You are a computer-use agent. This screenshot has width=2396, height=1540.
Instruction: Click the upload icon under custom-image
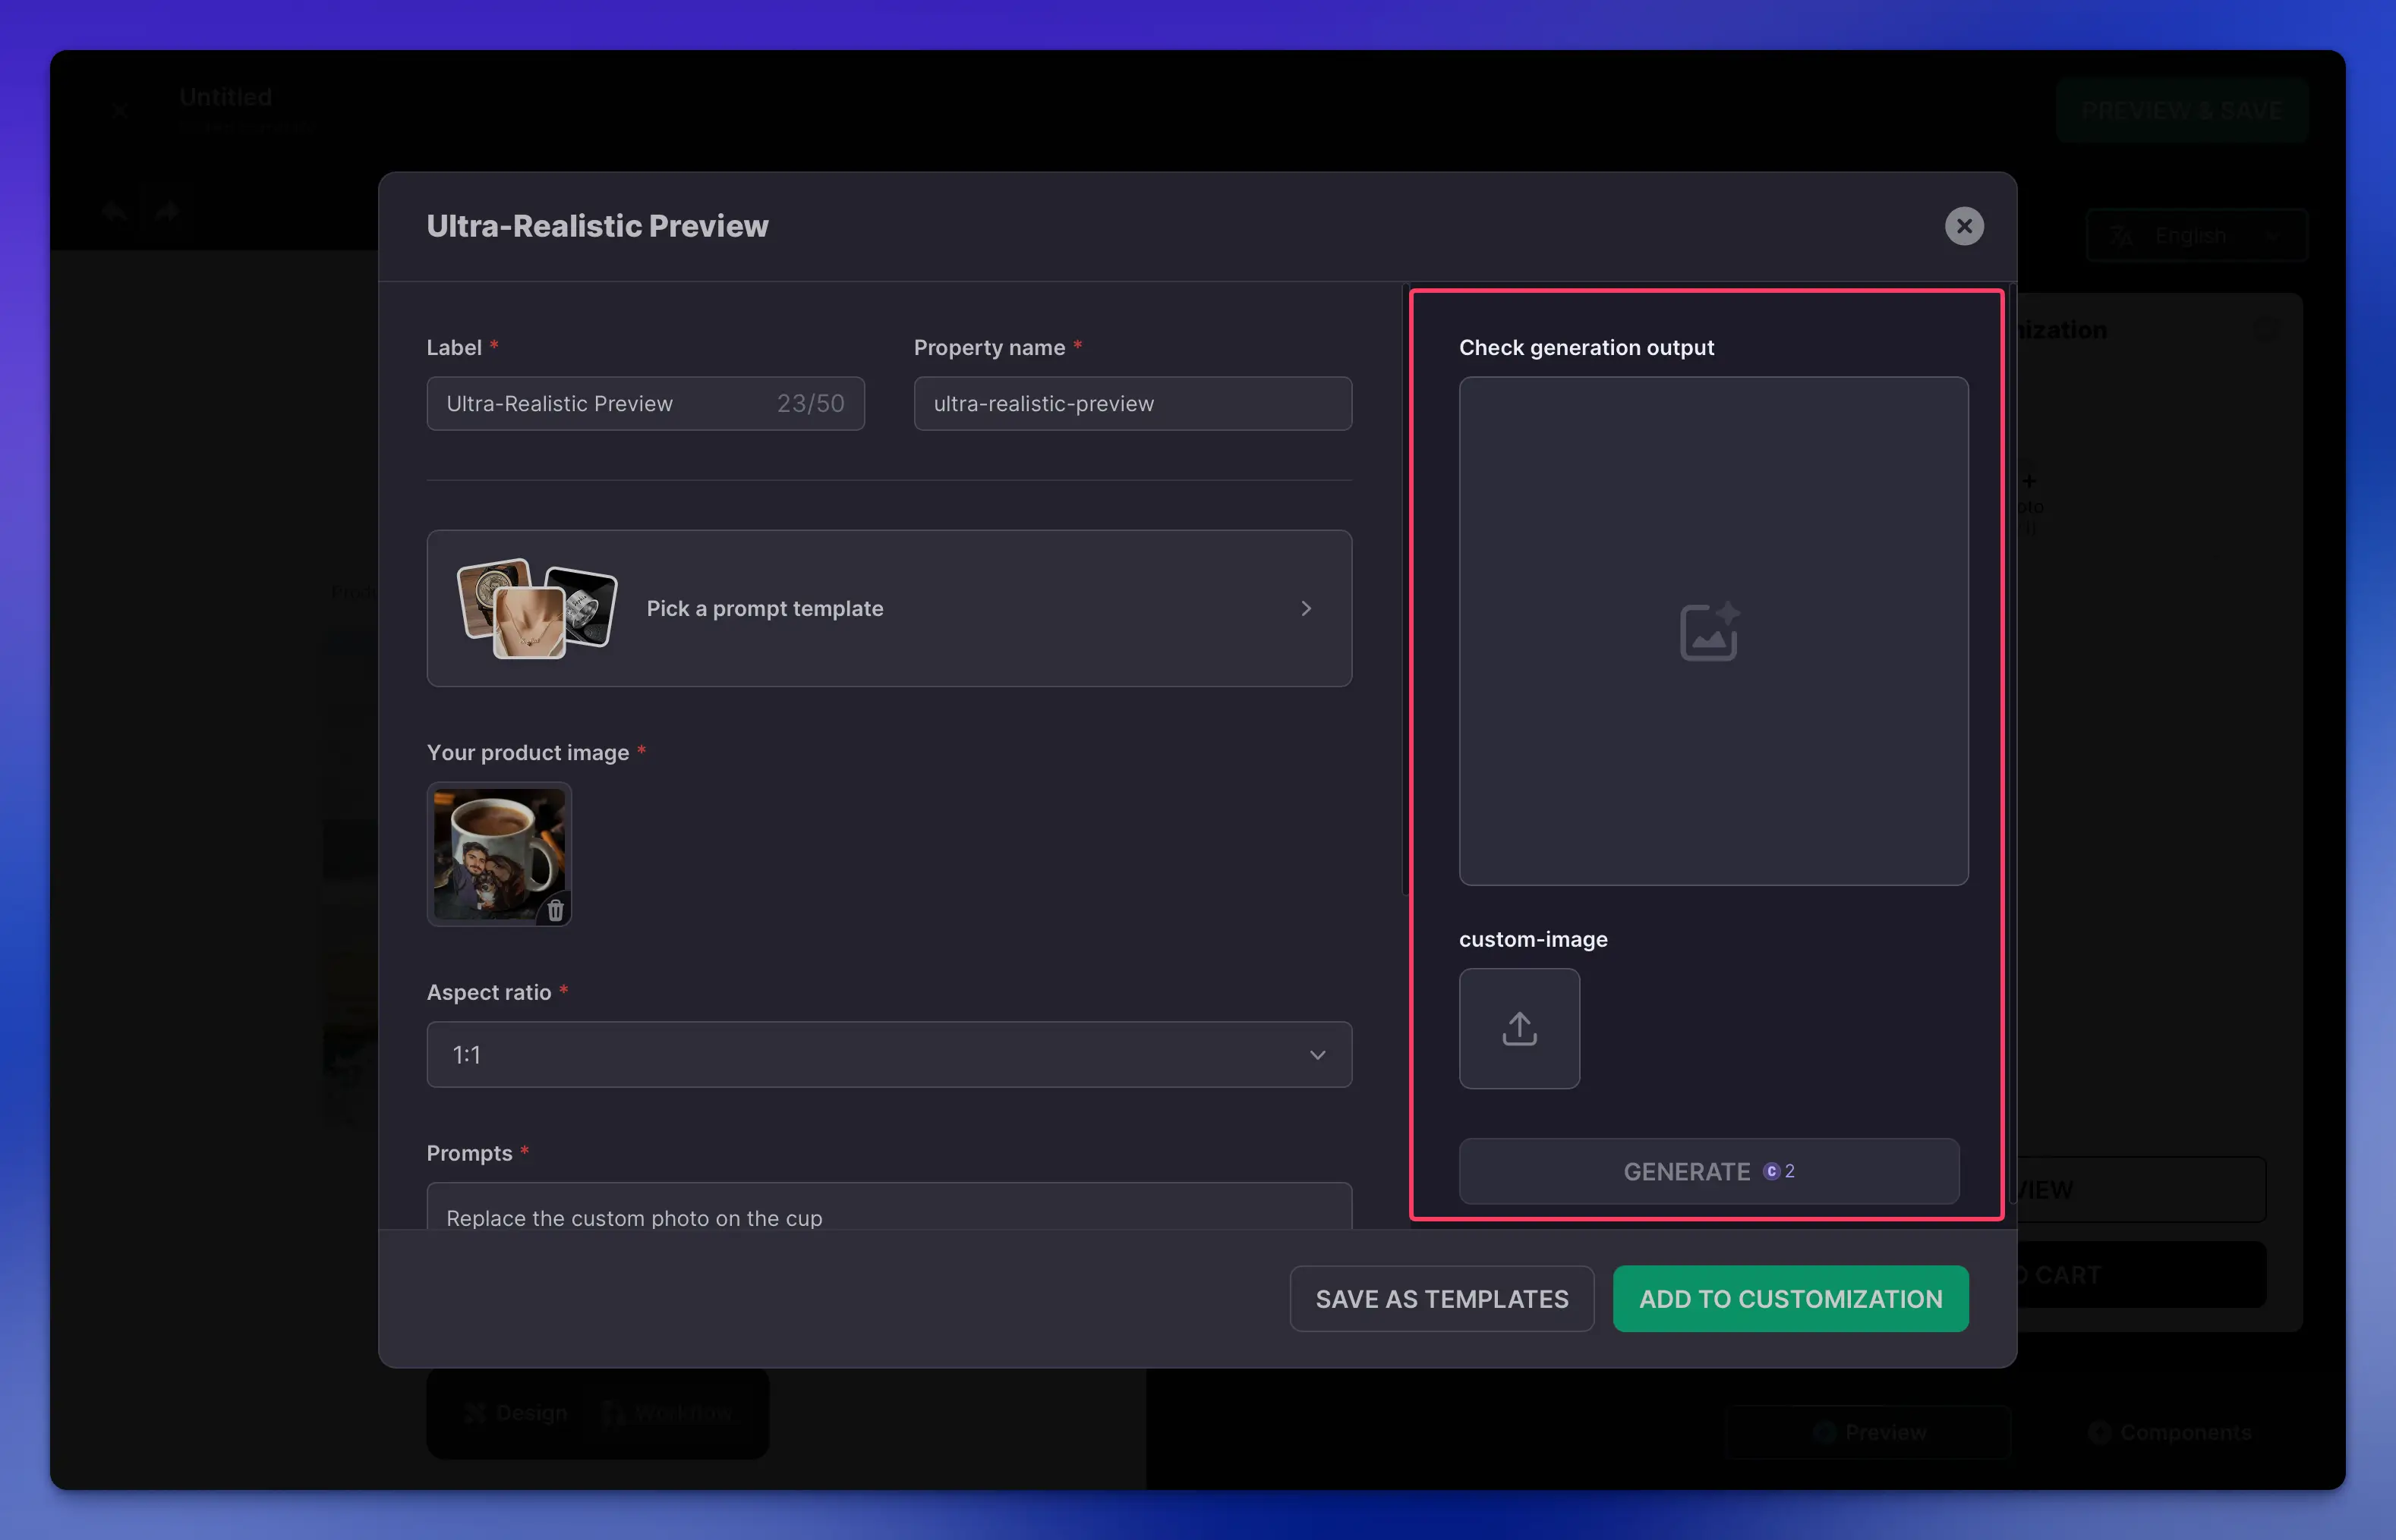(1518, 1028)
